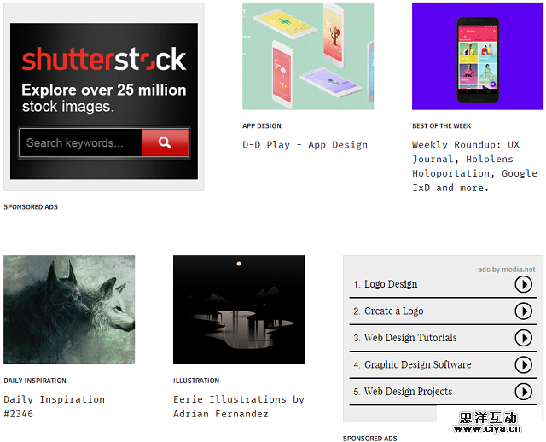Click the arrow icon beside Web Design Projects
Viewport: 546px width, 442px height.
coord(523,392)
